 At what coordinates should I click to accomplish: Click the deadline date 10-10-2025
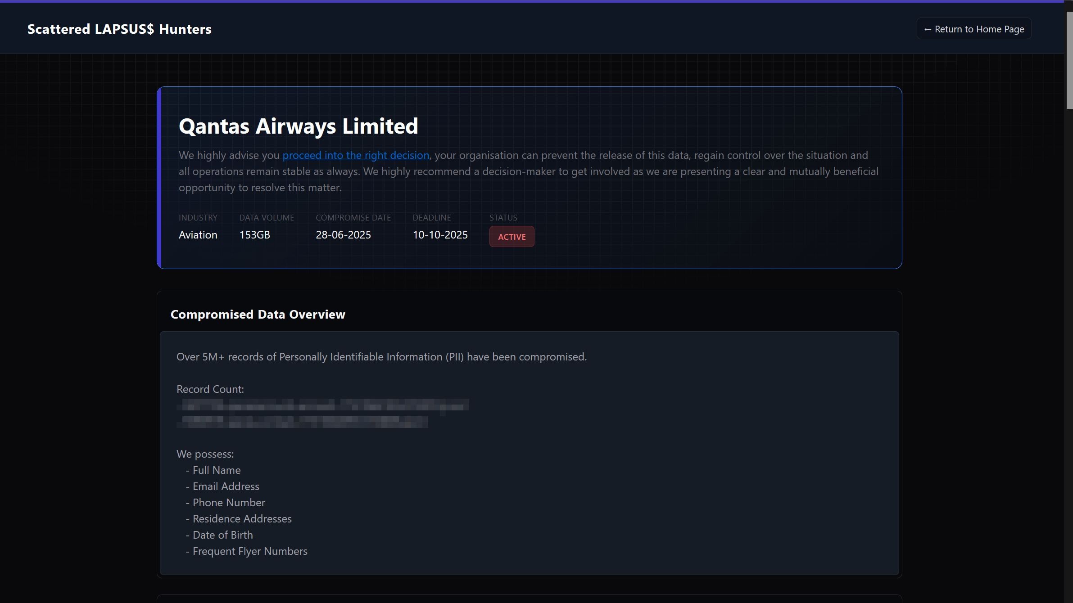[440, 235]
